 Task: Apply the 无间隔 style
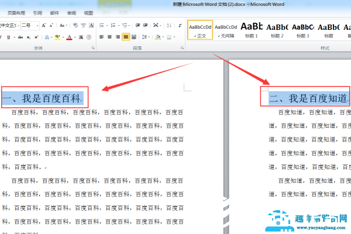pyautogui.click(x=226, y=30)
